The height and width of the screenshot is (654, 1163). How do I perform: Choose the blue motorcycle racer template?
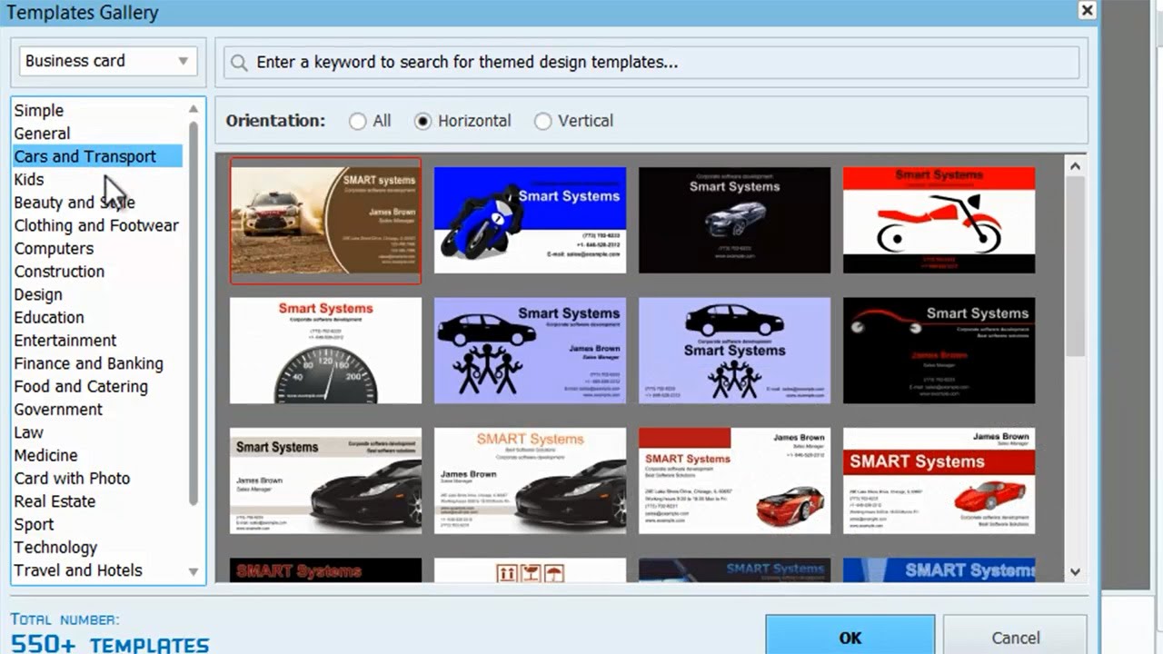point(530,220)
